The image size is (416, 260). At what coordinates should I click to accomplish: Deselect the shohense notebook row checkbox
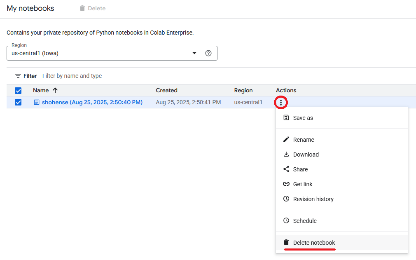click(18, 102)
